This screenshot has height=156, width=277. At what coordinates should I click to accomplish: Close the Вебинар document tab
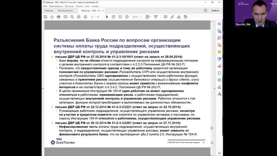coord(103,10)
